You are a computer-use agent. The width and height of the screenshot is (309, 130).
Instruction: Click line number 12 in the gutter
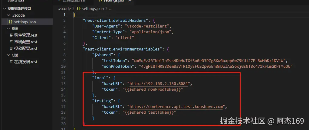(63, 78)
